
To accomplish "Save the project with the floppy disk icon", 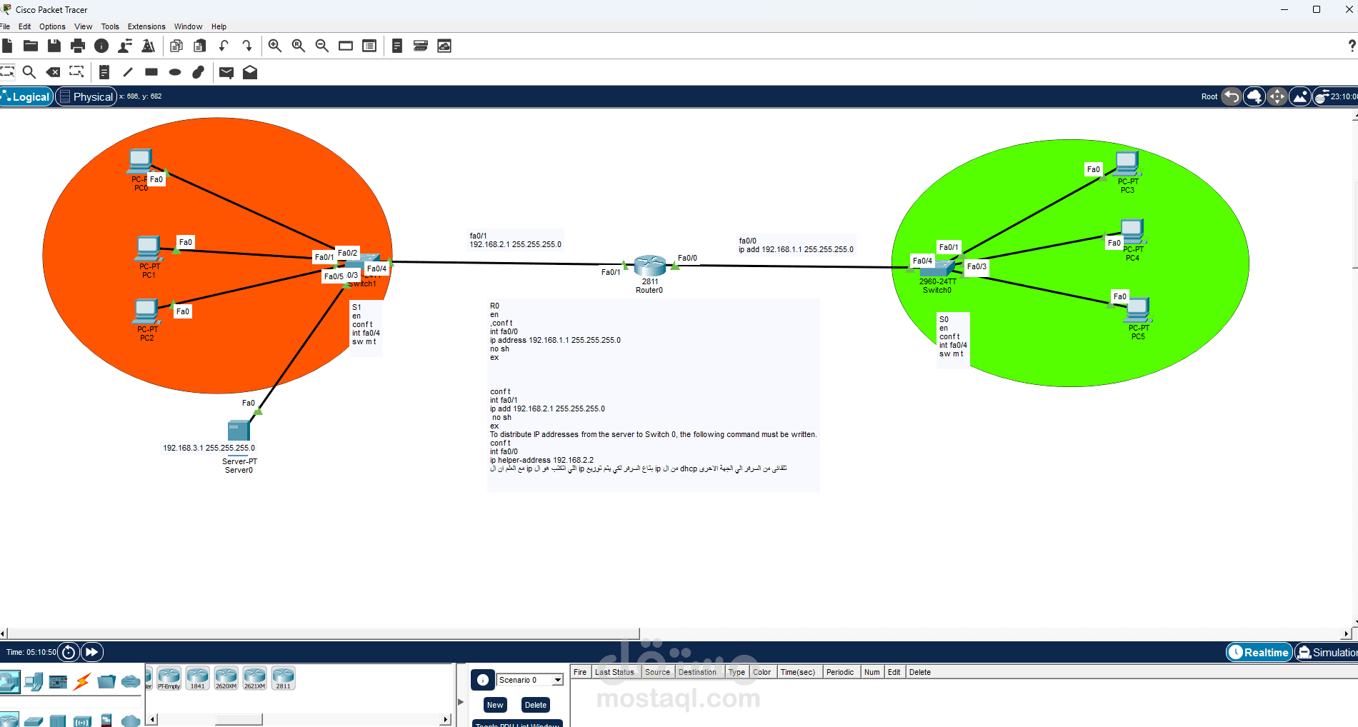I will click(x=54, y=46).
